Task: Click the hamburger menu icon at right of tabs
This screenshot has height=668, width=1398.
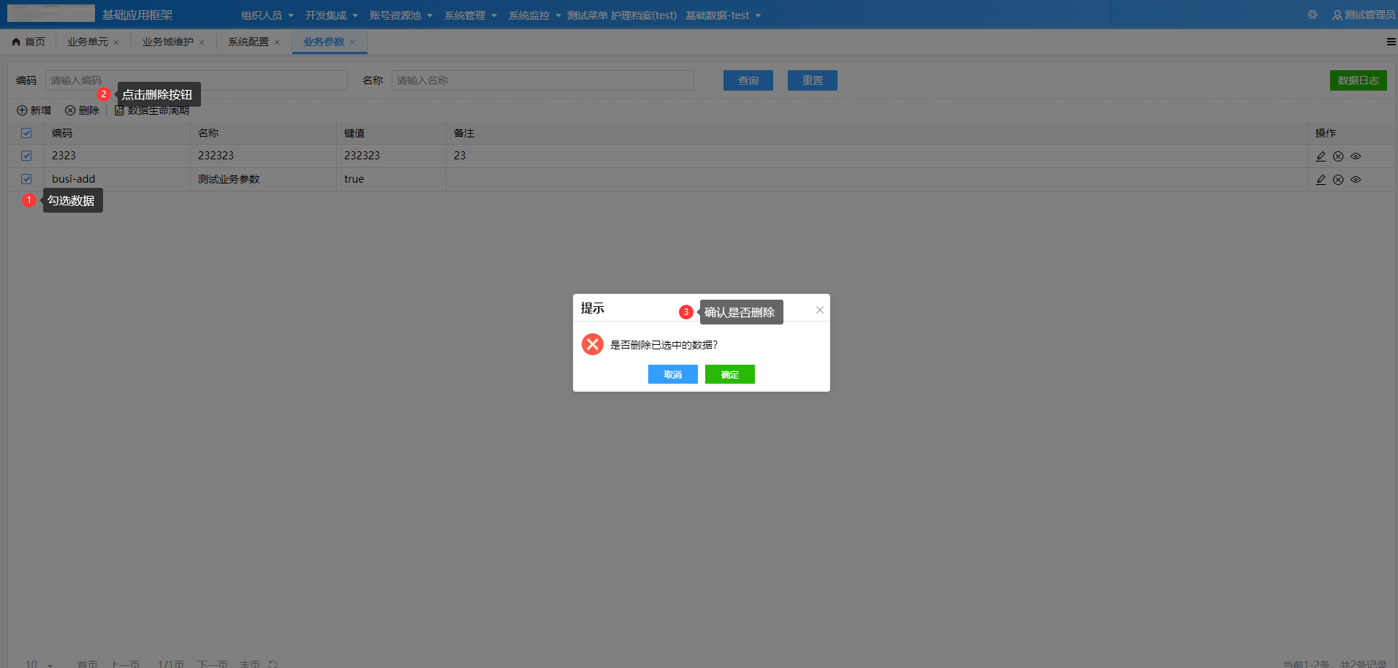Action: [1391, 42]
